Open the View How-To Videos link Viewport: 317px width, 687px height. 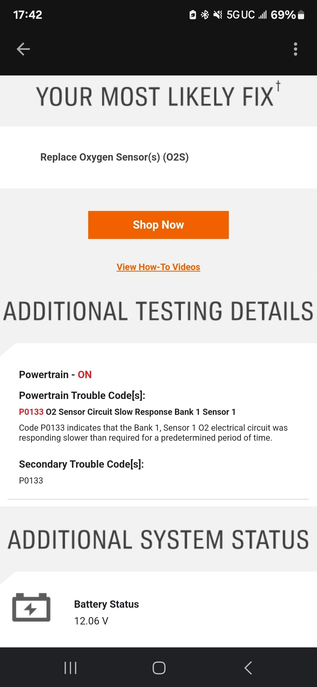[x=158, y=267]
